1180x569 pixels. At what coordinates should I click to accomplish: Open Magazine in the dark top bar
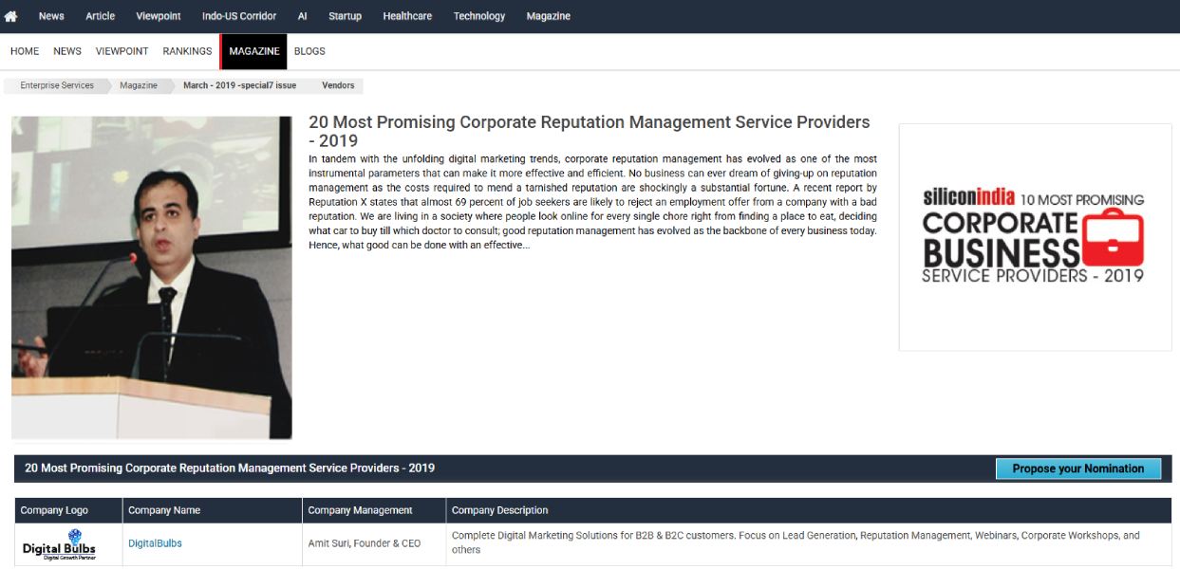click(549, 16)
